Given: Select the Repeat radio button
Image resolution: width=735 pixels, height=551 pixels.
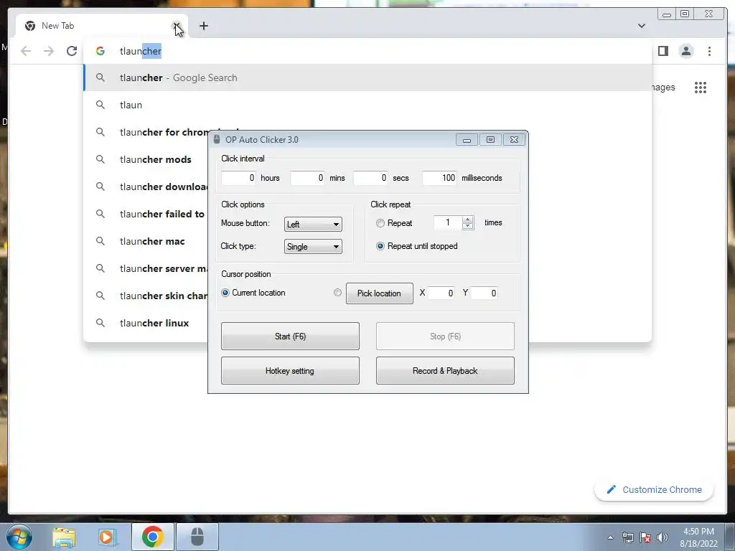Looking at the screenshot, I should tap(380, 224).
